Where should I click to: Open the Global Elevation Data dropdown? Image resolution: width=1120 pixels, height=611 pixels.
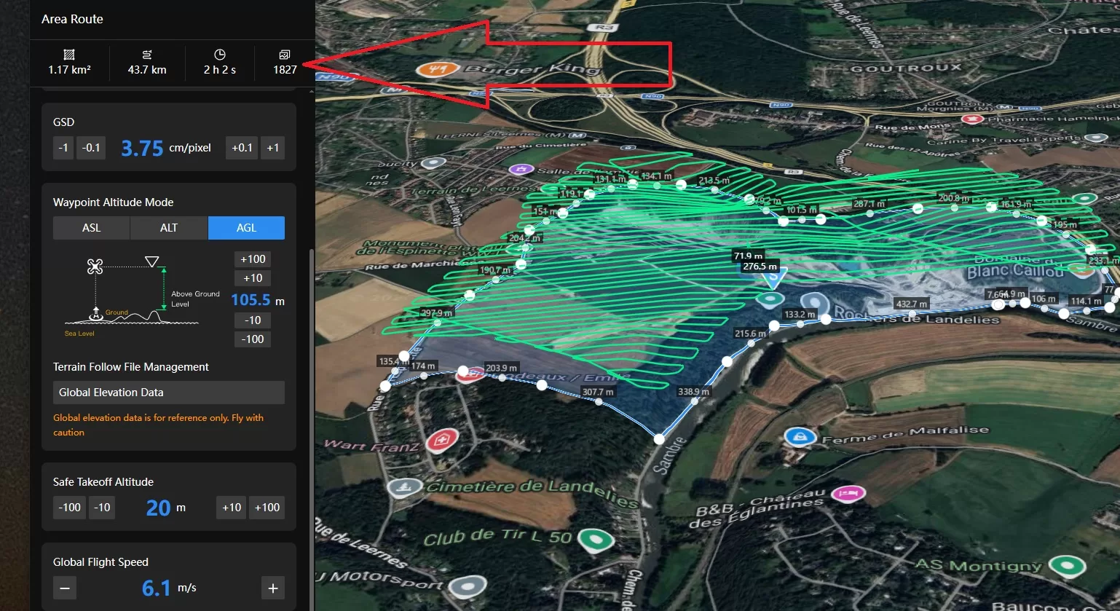(168, 392)
